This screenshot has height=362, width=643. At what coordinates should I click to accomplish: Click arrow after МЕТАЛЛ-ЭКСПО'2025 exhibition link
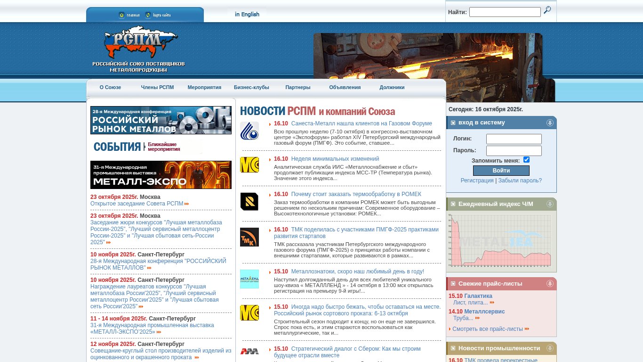(x=159, y=332)
